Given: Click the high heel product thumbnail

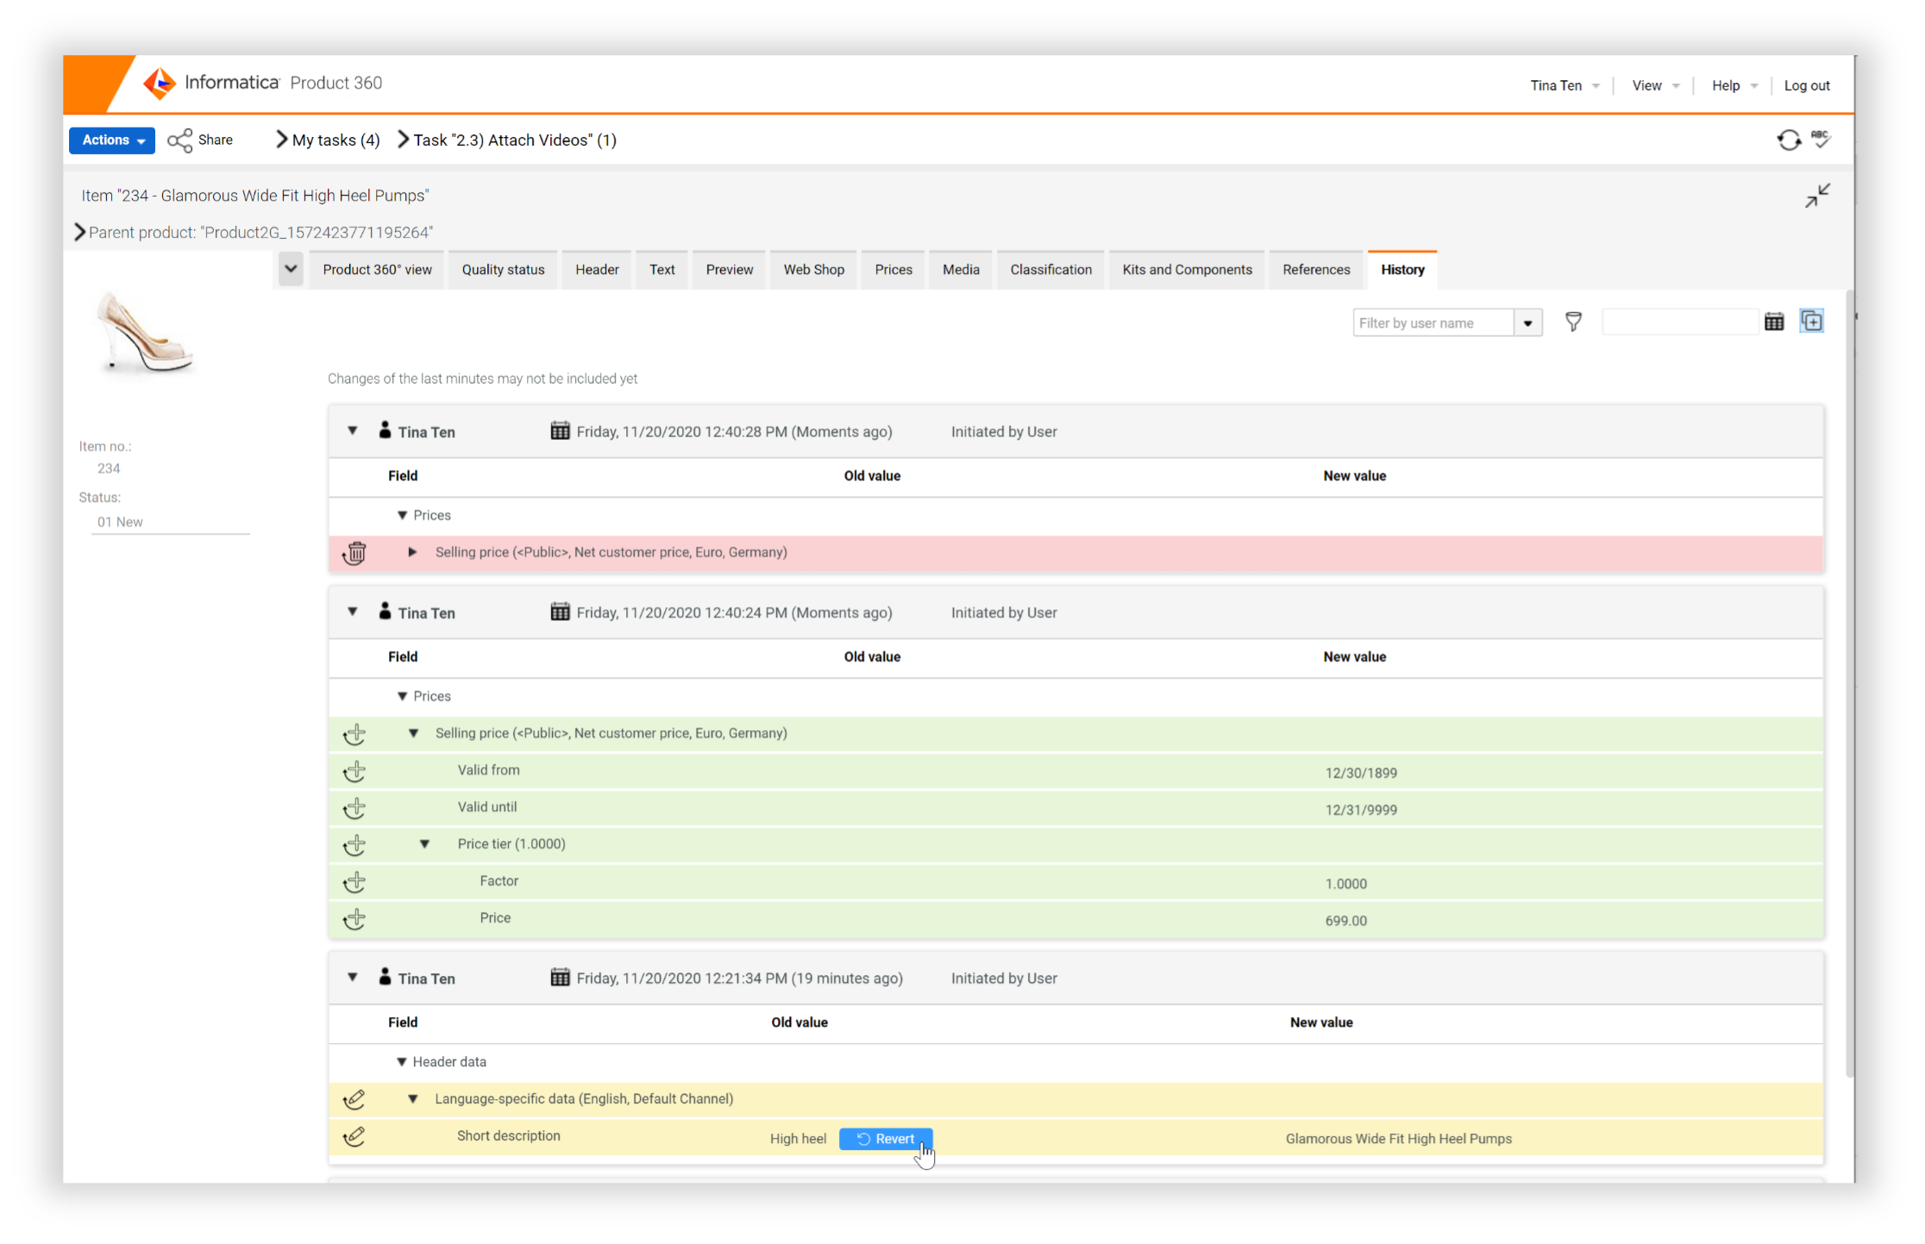Looking at the screenshot, I should tap(145, 334).
